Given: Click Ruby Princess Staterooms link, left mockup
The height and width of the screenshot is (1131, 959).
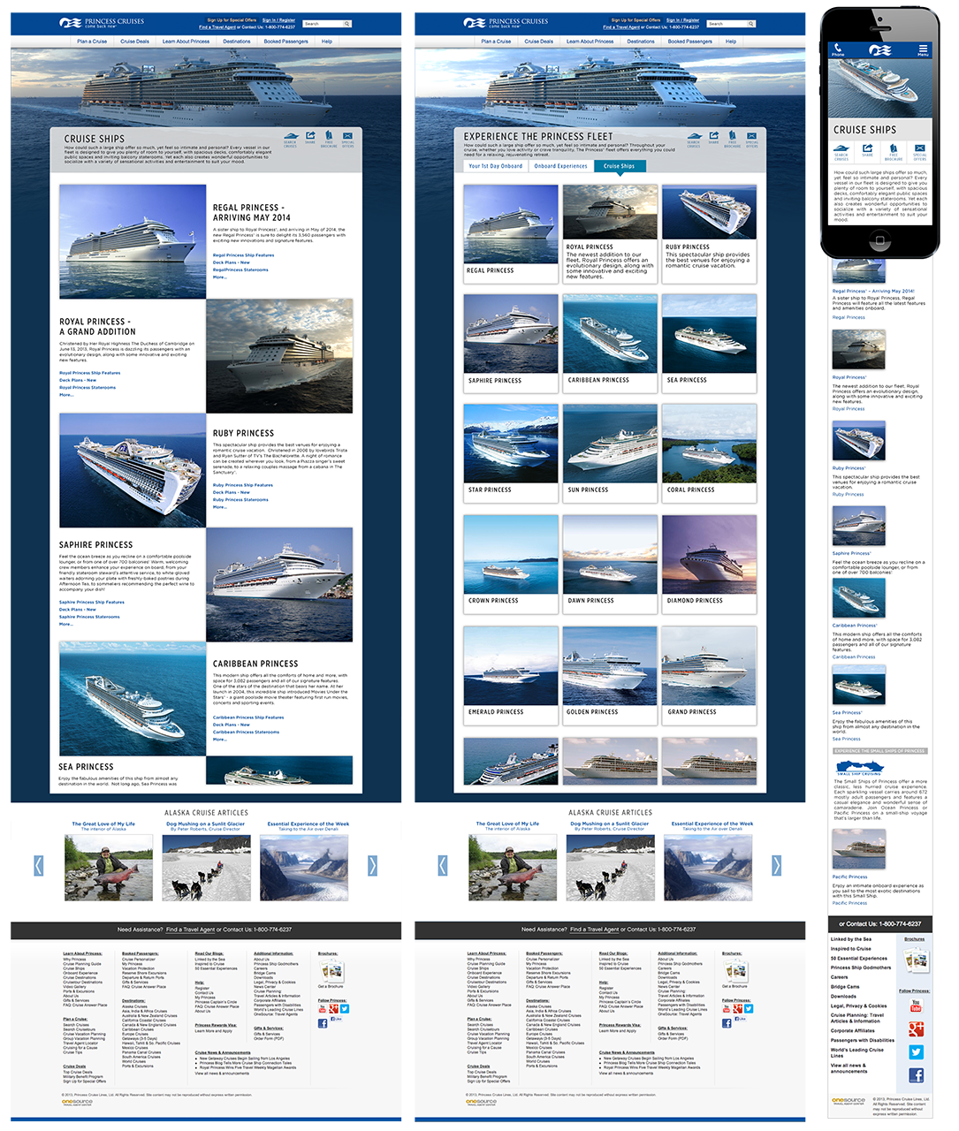Looking at the screenshot, I should [240, 500].
